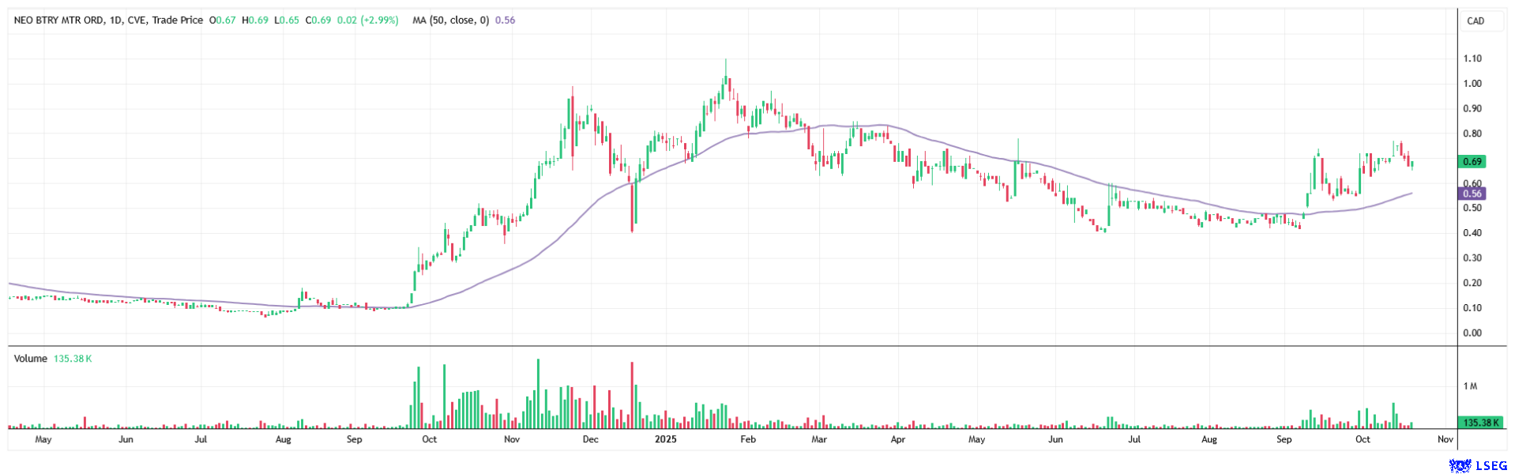The width and height of the screenshot is (1515, 474).
Task: Click the 0.30 level on the price axis
Action: click(x=1472, y=258)
